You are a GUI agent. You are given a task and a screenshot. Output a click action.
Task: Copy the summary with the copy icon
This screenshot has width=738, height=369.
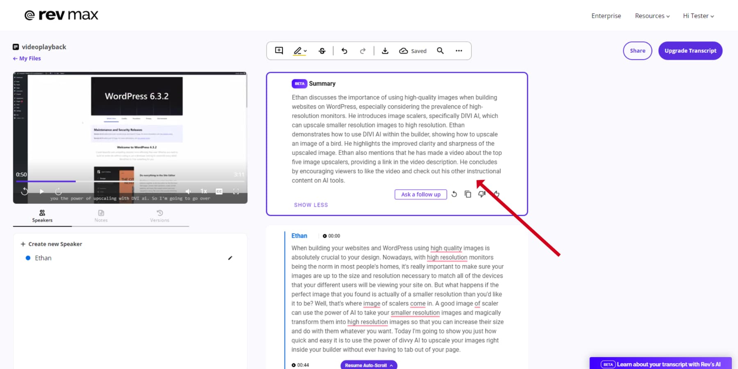click(x=468, y=194)
